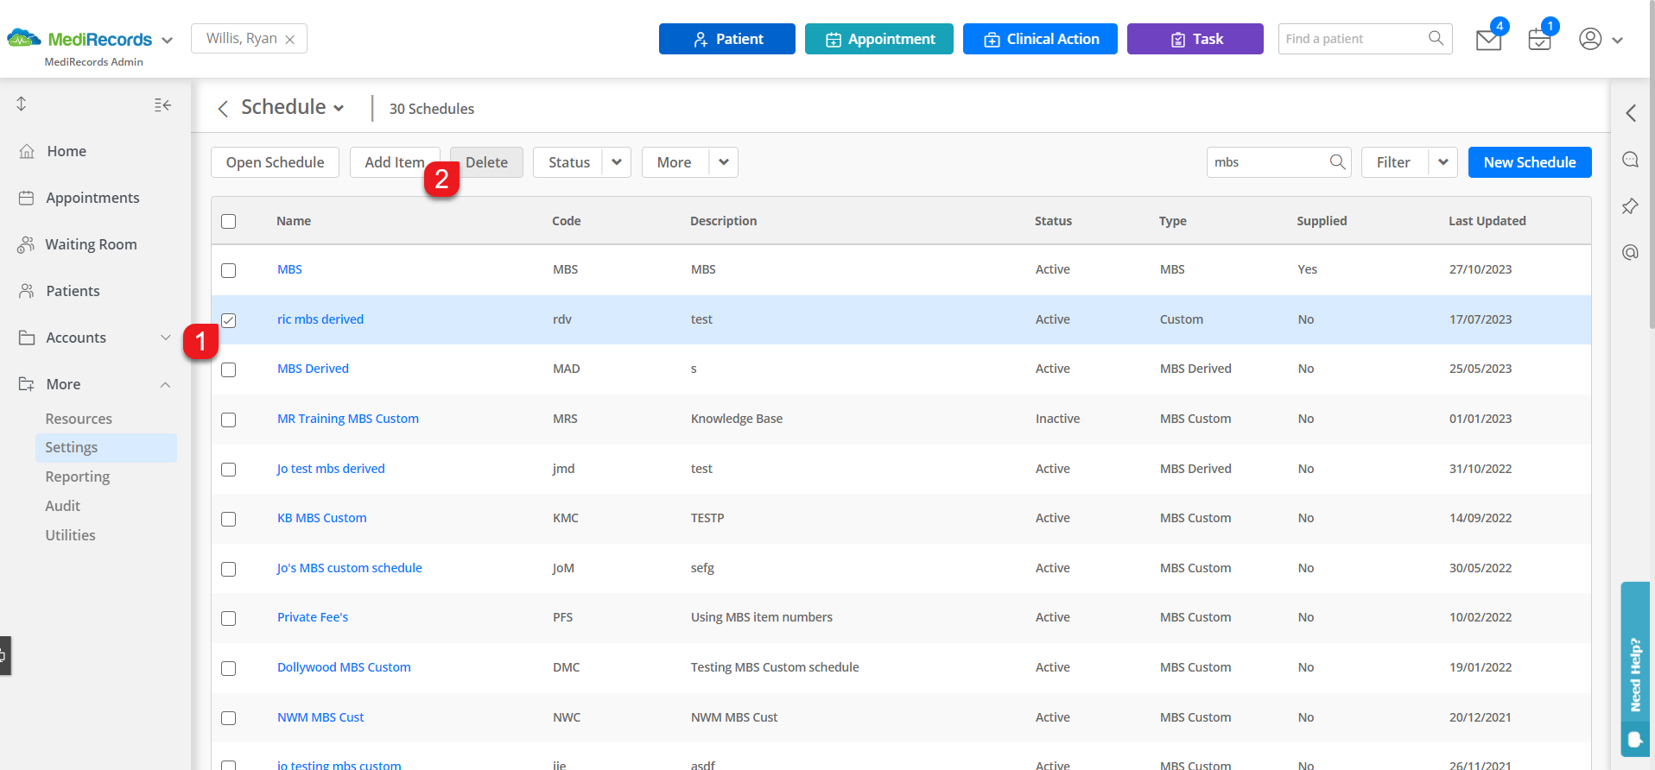
Task: Click the Delete button
Action: click(x=486, y=162)
